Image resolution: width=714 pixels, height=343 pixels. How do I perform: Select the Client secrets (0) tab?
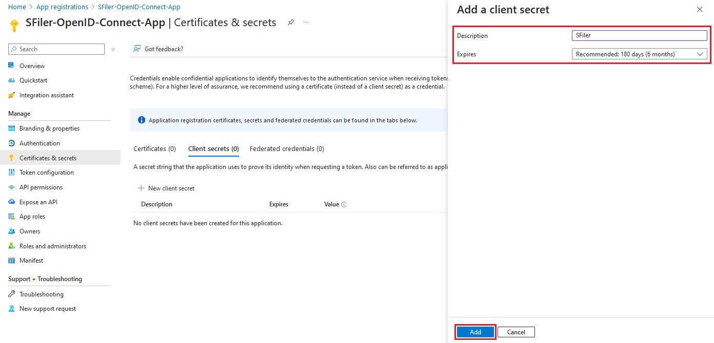(x=213, y=148)
